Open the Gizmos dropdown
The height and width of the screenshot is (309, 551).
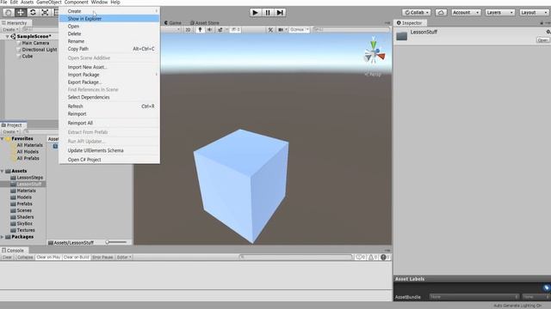299,30
